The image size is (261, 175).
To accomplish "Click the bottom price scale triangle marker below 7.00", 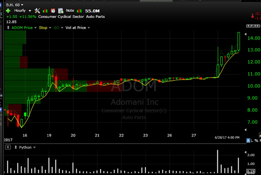I will 246,130.
